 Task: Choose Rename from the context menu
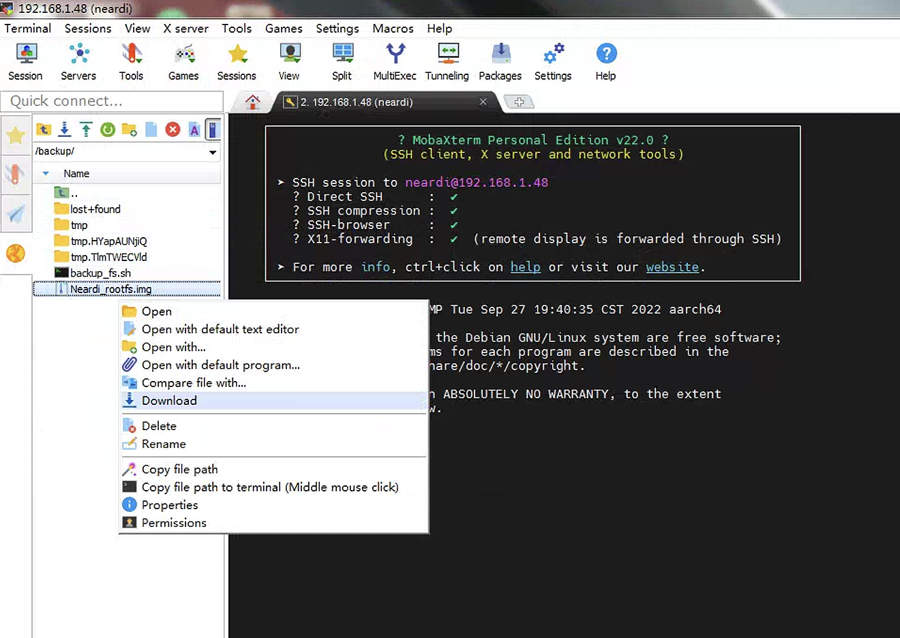[273, 444]
